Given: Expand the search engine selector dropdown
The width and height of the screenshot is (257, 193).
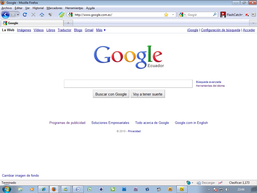Looking at the screenshot, I should tap(182, 15).
